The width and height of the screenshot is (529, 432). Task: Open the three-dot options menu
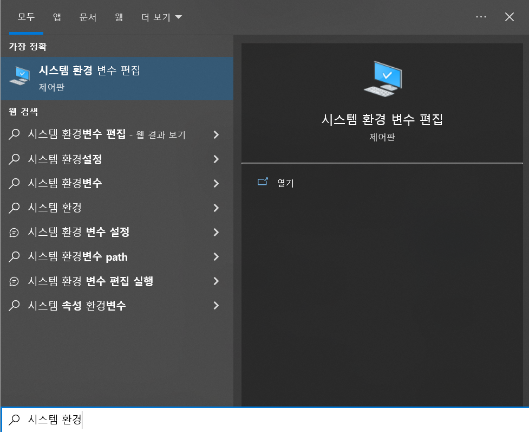(x=481, y=17)
